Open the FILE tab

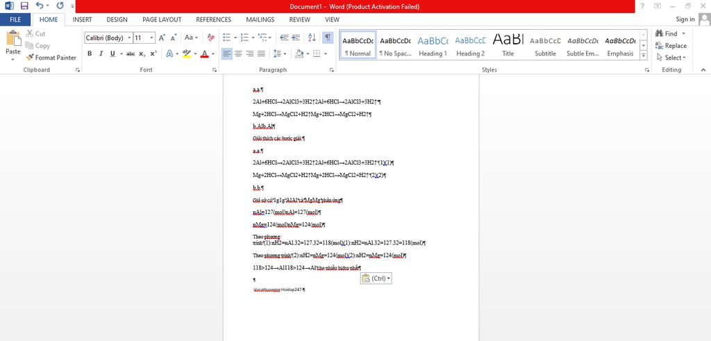point(15,19)
